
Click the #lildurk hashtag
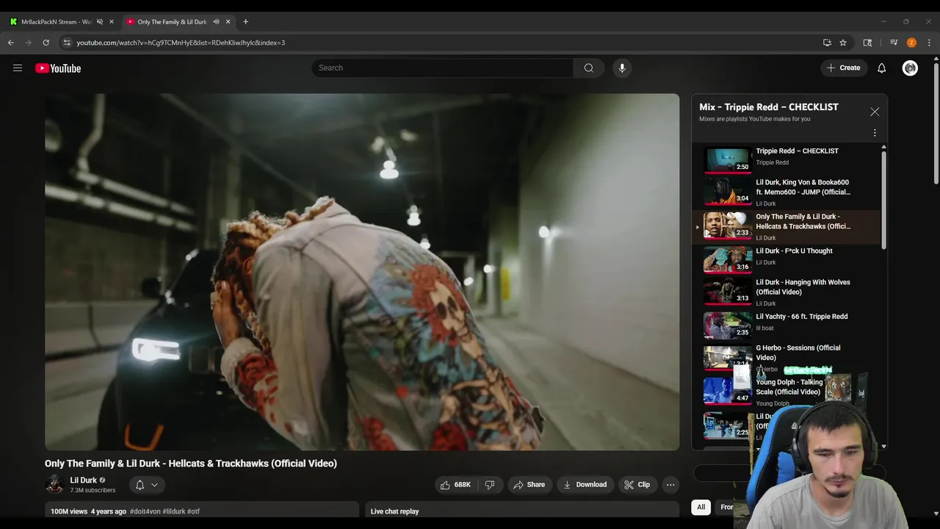tap(174, 511)
